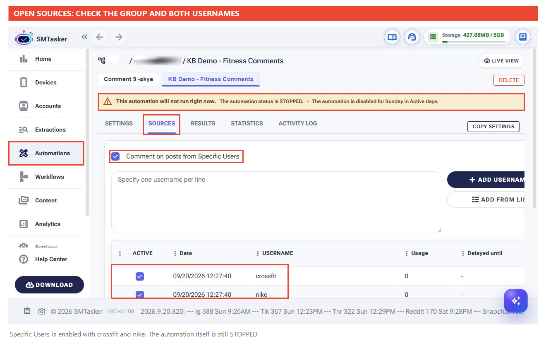
Task: Open column menu dots beside USERNAME header
Action: 258,253
